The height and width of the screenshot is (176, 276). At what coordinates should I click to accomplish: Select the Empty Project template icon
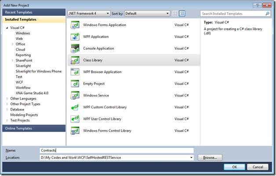(75, 83)
